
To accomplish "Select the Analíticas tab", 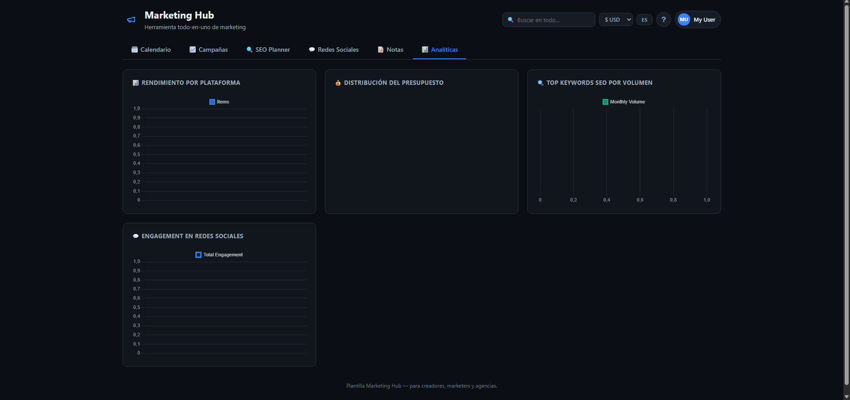I will tap(440, 50).
